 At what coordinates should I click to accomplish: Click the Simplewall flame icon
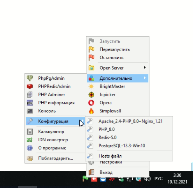[x=91, y=111]
